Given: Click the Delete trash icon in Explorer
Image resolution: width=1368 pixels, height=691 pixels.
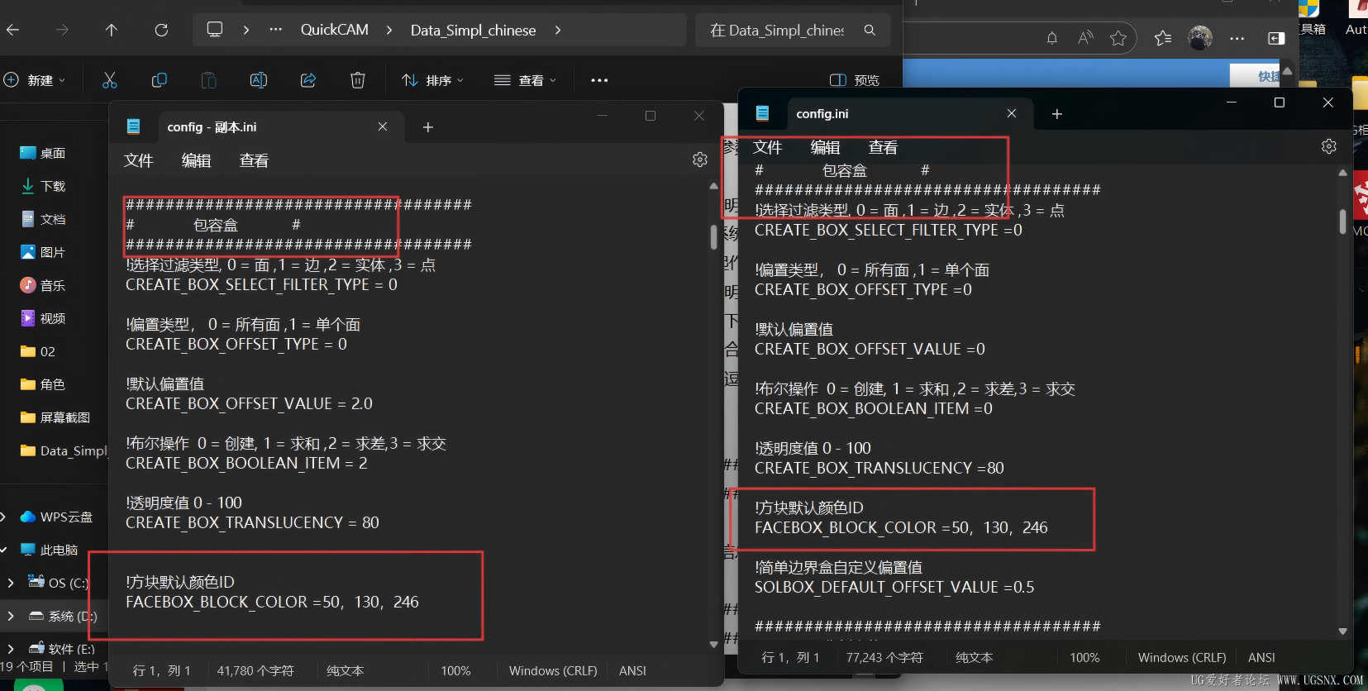Looking at the screenshot, I should [358, 80].
